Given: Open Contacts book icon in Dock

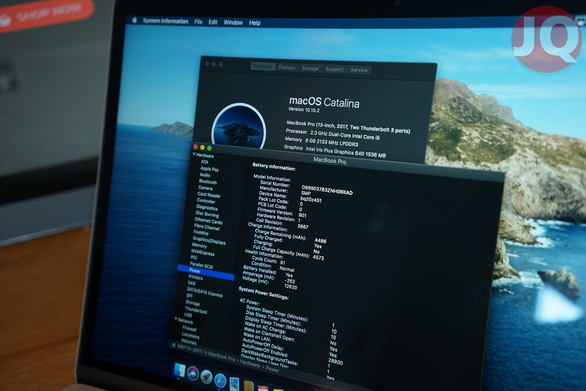Looking at the screenshot, I should point(249,386).
